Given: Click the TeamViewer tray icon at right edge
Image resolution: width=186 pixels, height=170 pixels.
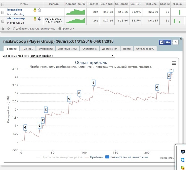Looking at the screenshot, I should tap(183, 160).
